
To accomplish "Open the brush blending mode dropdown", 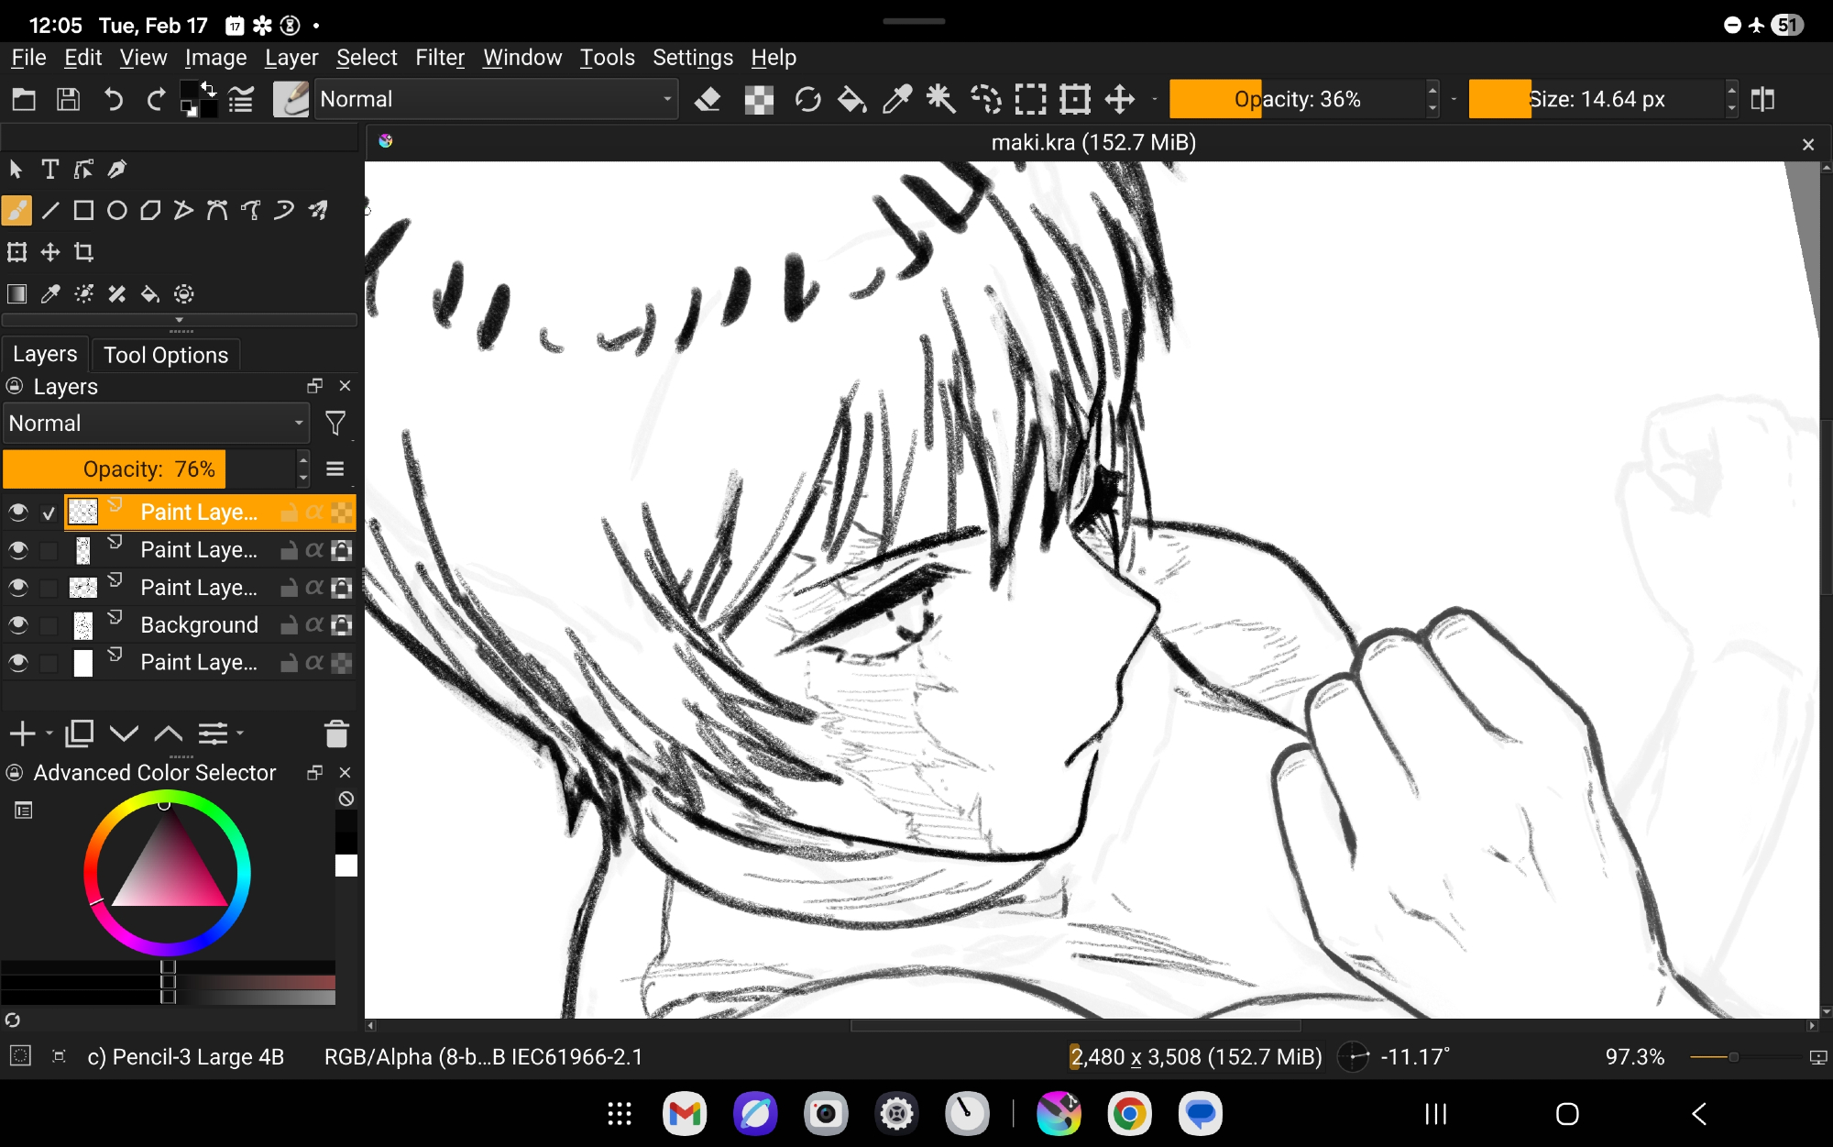I will click(x=495, y=99).
